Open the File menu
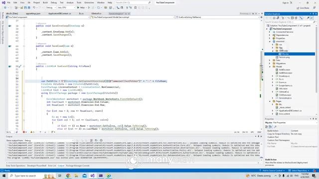The width and height of the screenshot is (319, 179). [x=9, y=2]
